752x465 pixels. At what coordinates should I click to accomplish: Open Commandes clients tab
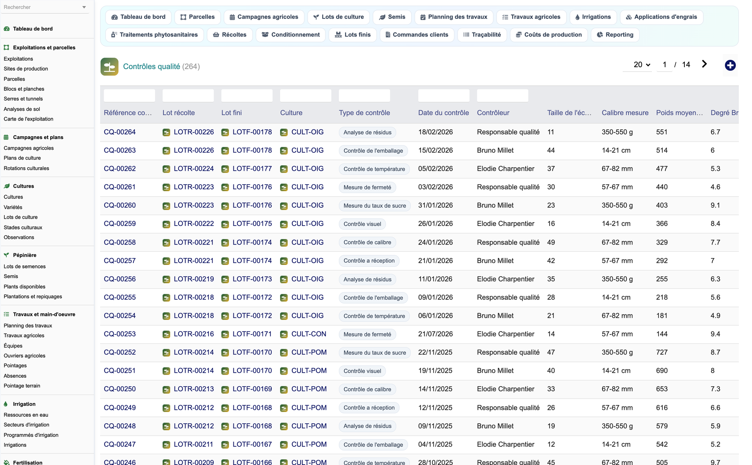[417, 35]
